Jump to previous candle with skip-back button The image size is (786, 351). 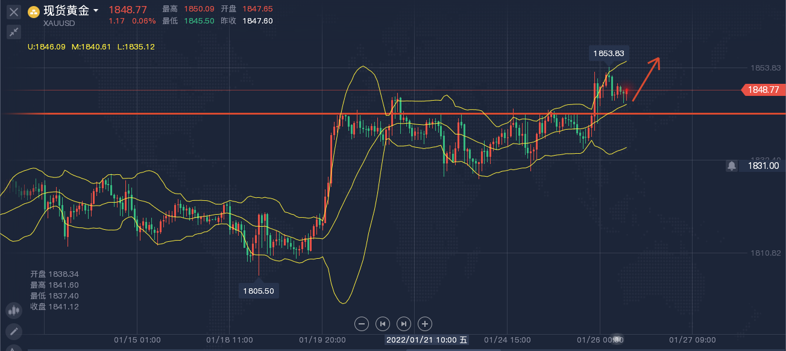pyautogui.click(x=383, y=324)
